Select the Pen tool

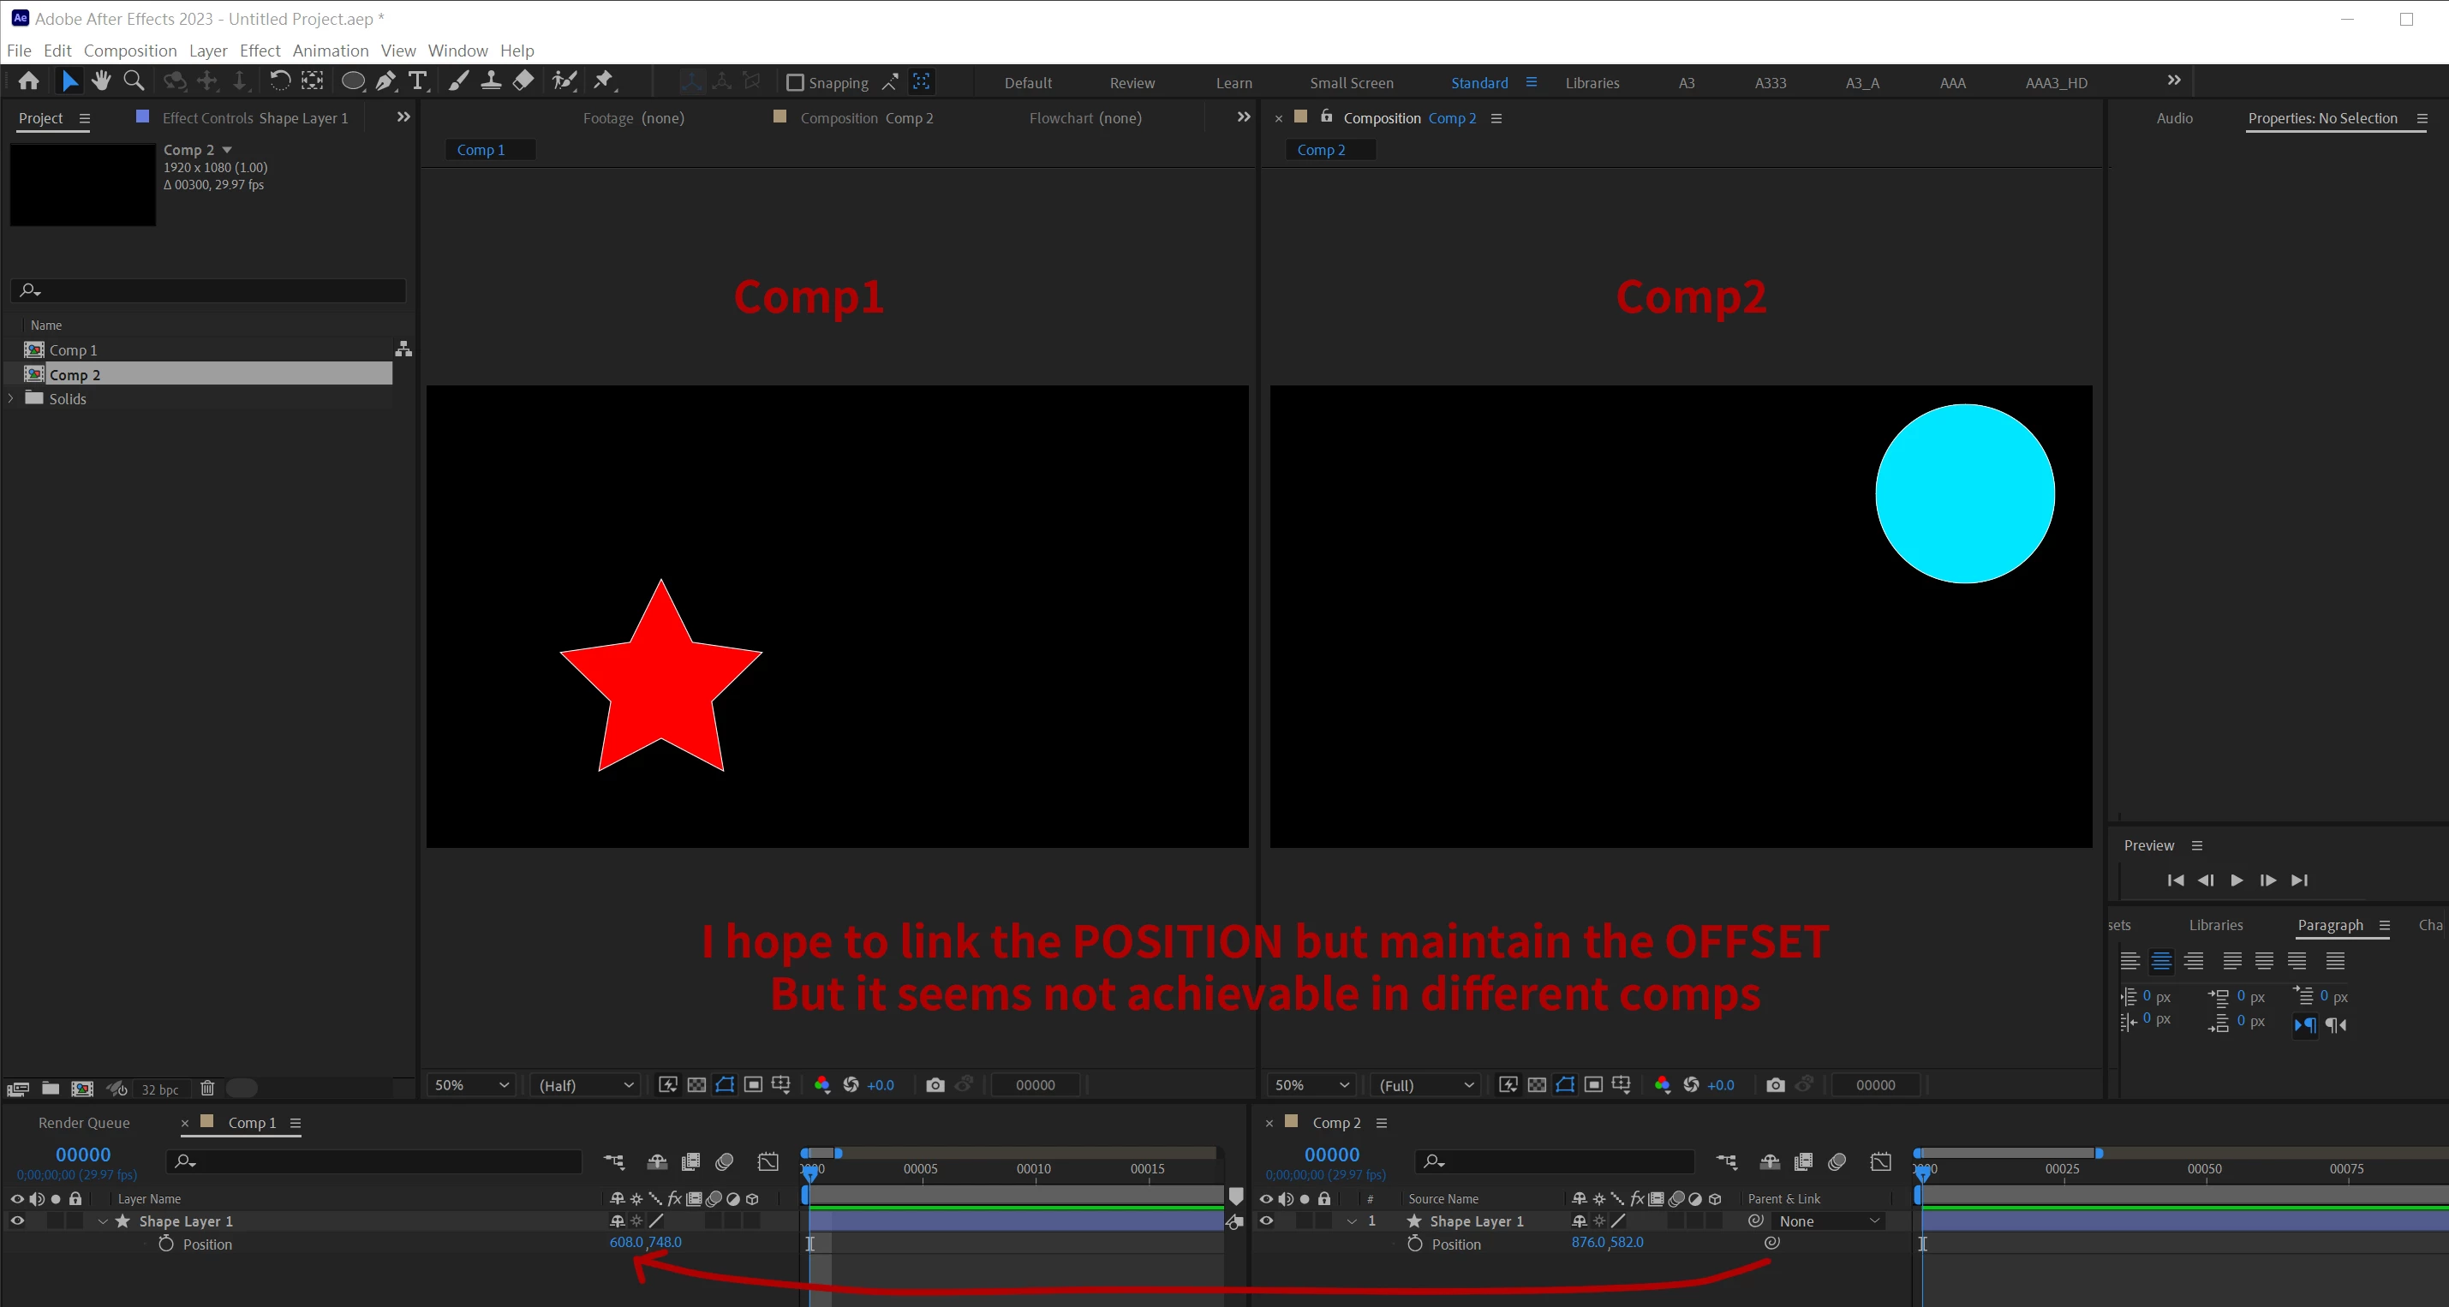coord(385,81)
